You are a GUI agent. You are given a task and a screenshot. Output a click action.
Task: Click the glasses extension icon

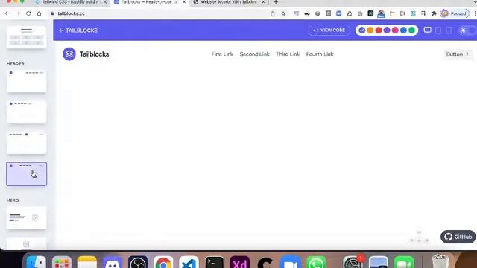pos(307,13)
